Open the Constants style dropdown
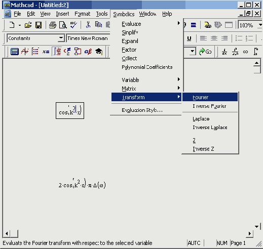The image size is (263, 249). click(x=61, y=38)
